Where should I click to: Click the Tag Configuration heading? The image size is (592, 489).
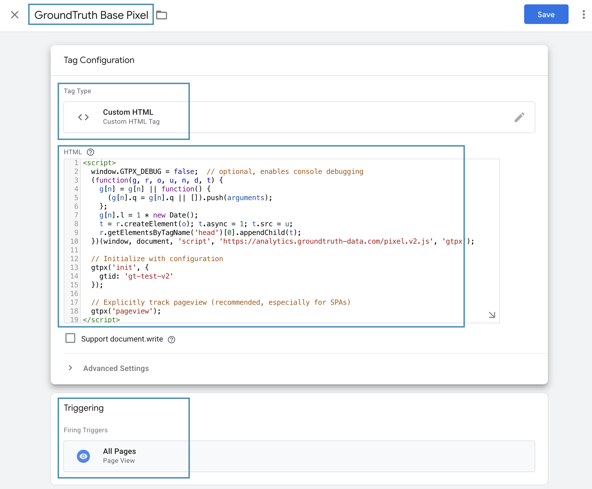[99, 60]
